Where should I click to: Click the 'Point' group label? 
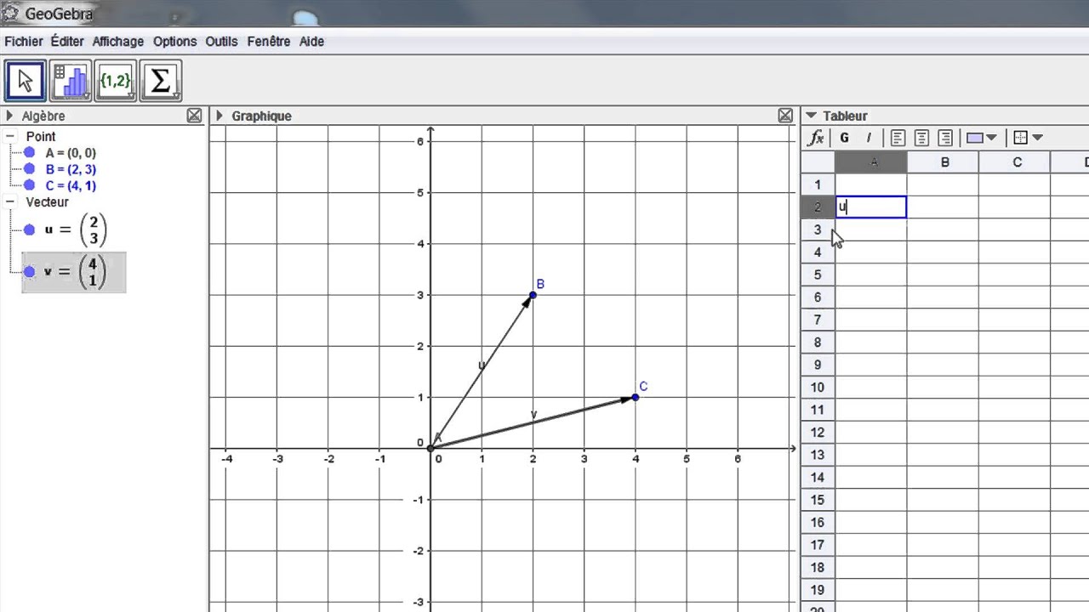41,136
